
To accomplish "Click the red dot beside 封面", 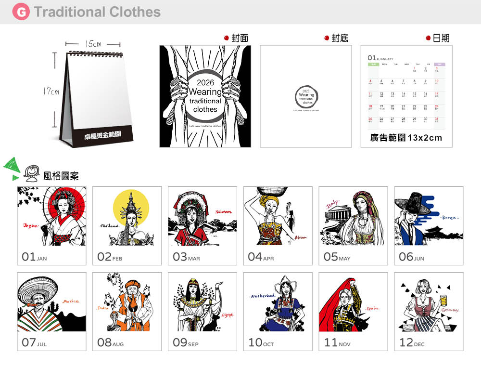I will 227,38.
